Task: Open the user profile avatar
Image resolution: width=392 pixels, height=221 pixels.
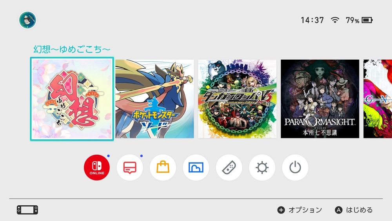Action: click(27, 20)
